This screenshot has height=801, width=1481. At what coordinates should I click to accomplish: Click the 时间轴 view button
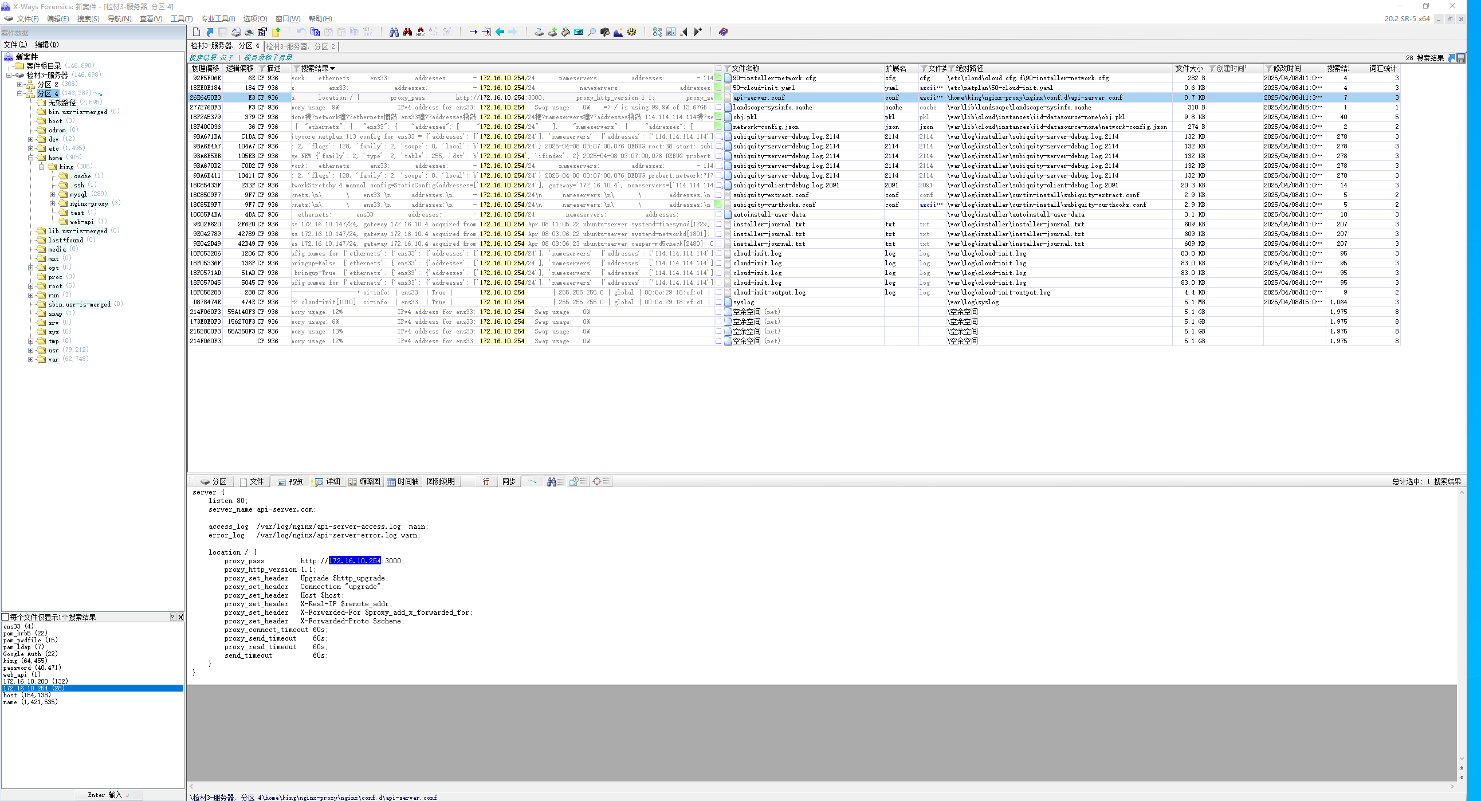402,482
